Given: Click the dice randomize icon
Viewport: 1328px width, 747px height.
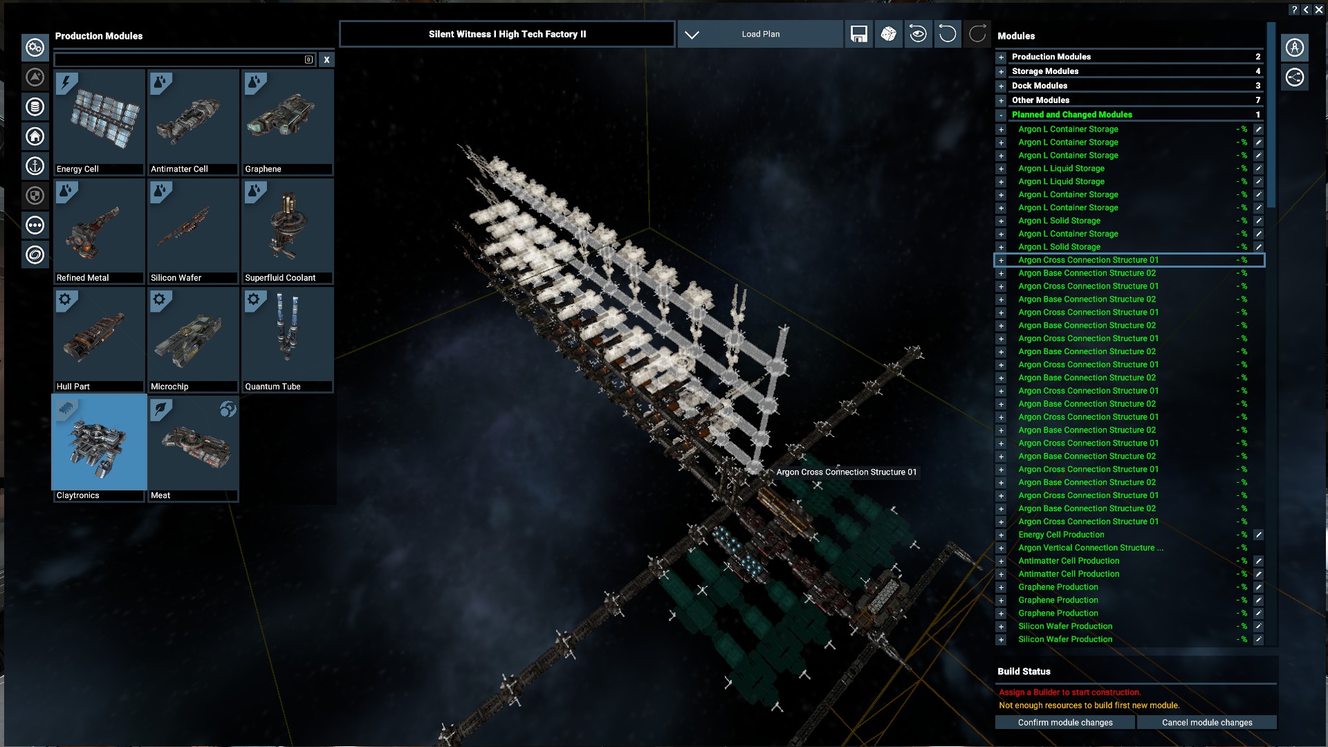Looking at the screenshot, I should 888,34.
